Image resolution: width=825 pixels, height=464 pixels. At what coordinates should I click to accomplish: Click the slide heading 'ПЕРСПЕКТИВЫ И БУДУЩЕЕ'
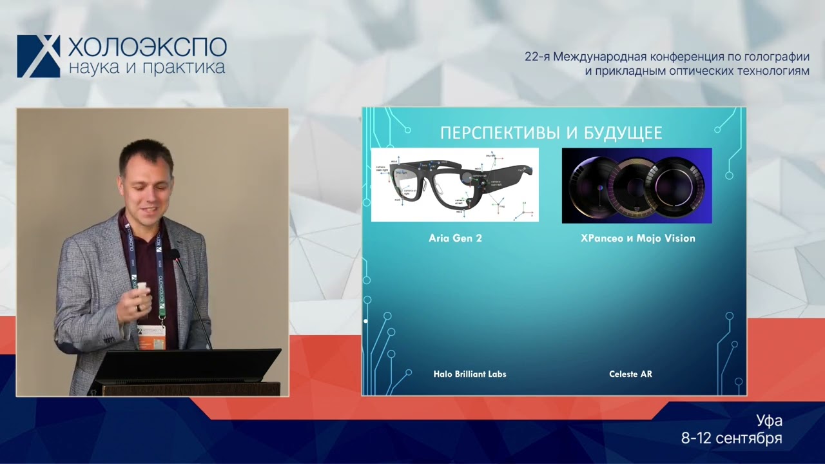pos(551,133)
